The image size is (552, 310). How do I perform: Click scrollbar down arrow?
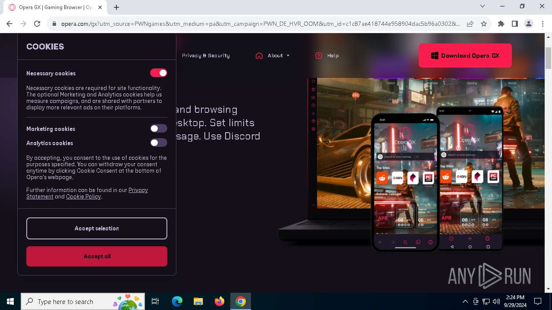[548, 289]
